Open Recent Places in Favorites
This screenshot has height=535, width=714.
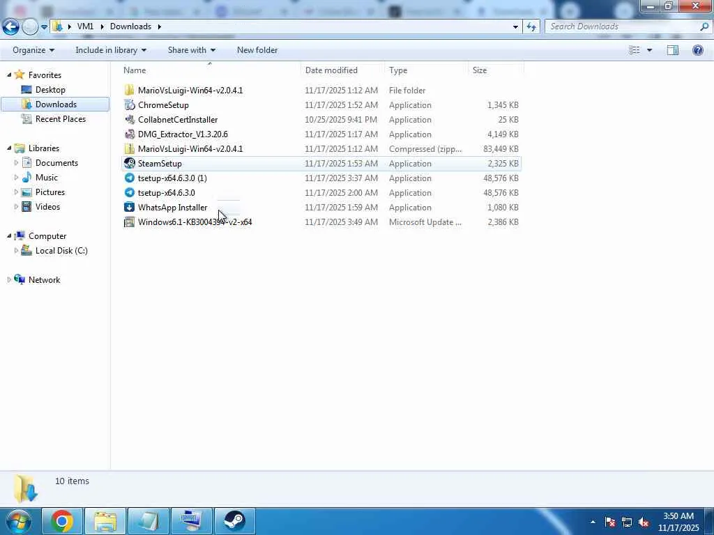tap(61, 118)
